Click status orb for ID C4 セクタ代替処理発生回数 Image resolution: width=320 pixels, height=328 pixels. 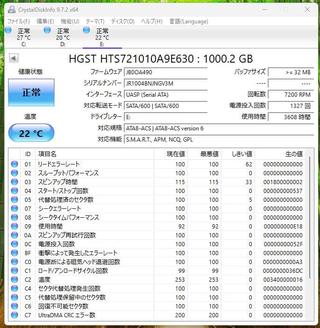click(x=14, y=288)
